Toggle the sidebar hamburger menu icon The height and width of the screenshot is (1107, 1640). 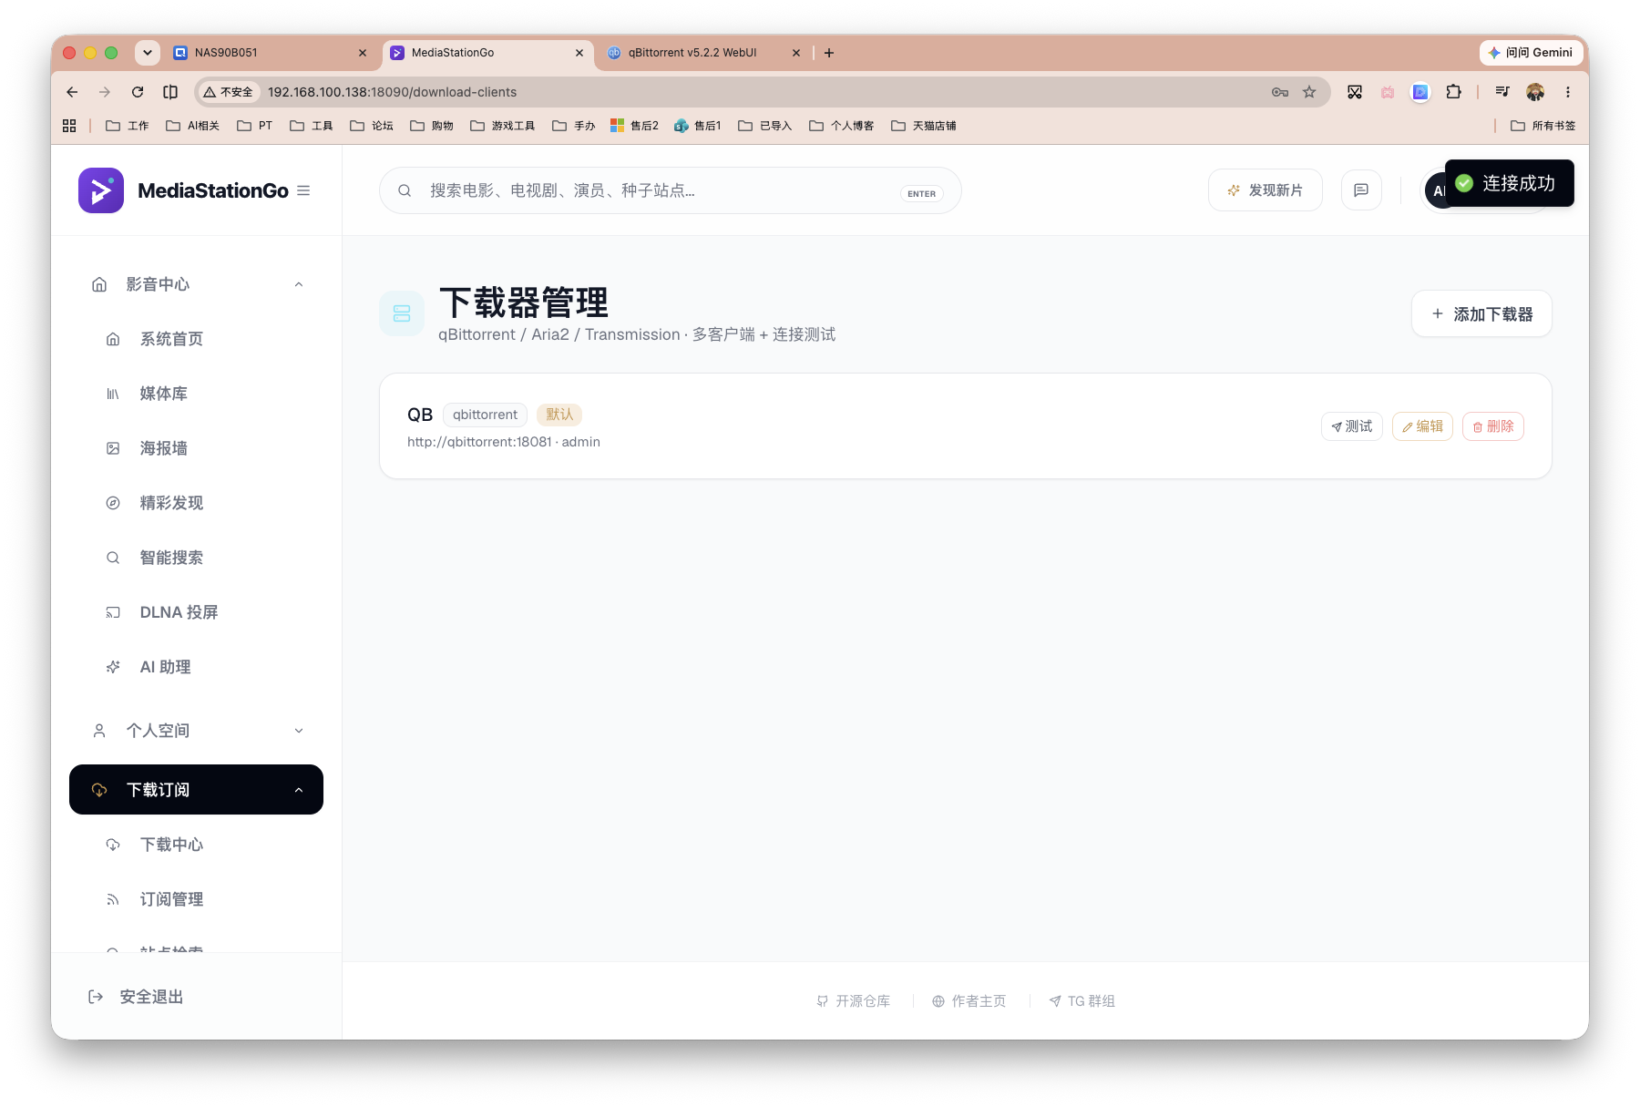(303, 190)
